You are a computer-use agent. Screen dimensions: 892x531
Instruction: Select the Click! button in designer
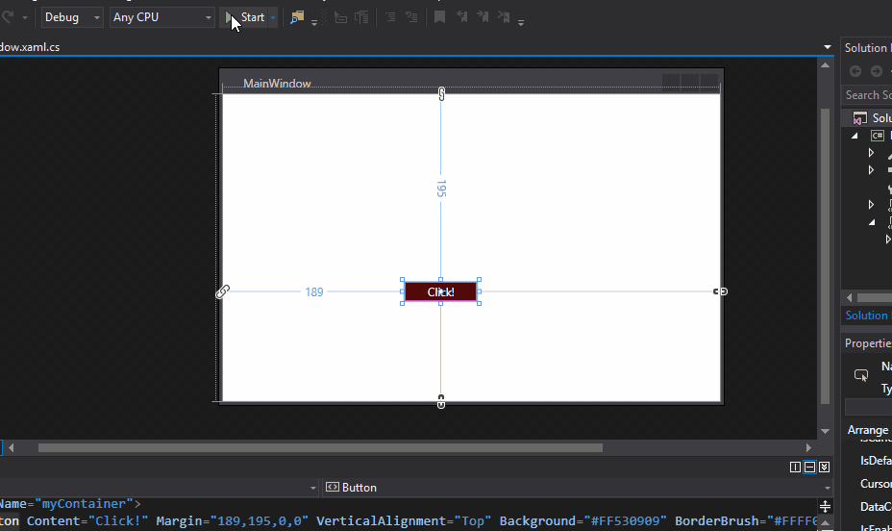pyautogui.click(x=440, y=292)
